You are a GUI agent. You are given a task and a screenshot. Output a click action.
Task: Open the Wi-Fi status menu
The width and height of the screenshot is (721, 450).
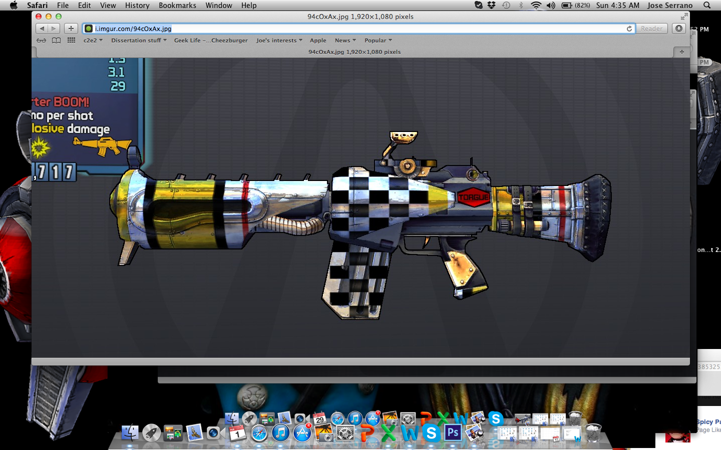pyautogui.click(x=536, y=5)
